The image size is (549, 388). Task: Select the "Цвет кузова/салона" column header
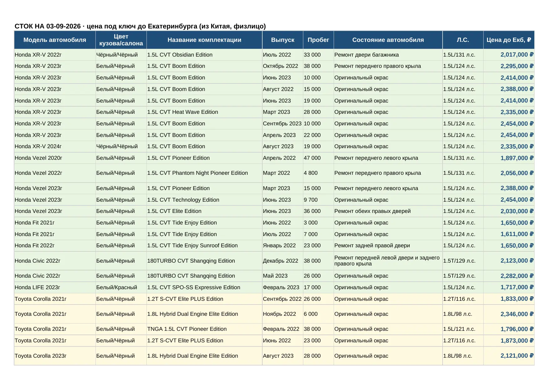pyautogui.click(x=121, y=40)
